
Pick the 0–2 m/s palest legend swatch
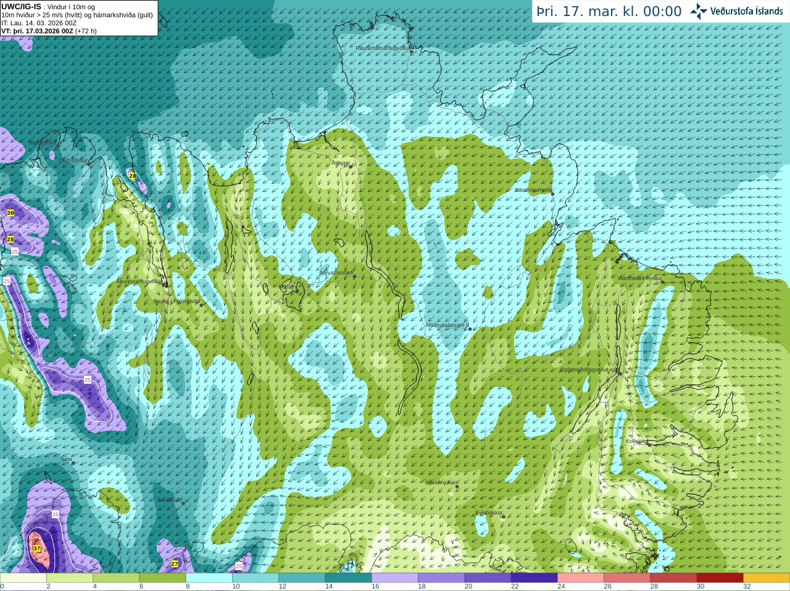coord(23,578)
